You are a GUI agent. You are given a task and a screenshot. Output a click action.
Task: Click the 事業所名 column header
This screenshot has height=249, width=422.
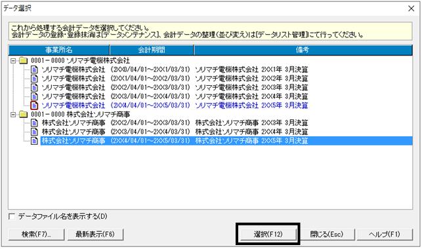point(59,50)
